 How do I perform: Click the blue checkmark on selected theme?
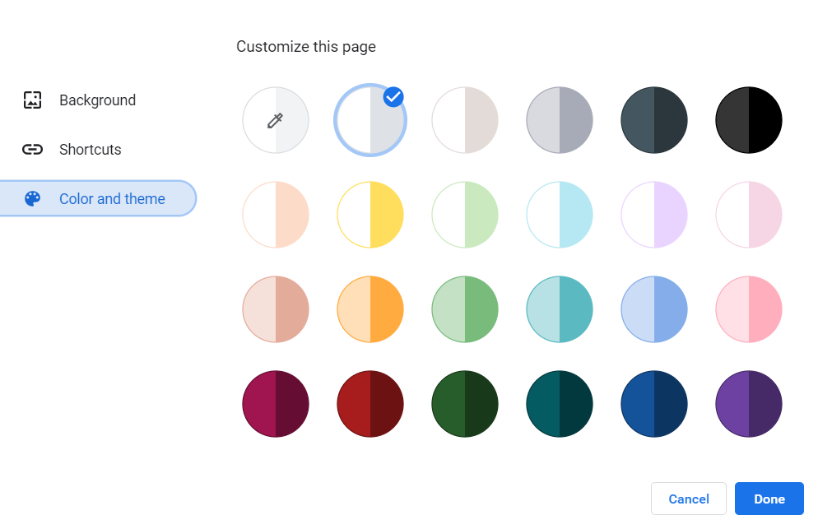point(393,97)
